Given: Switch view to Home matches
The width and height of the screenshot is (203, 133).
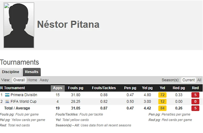Looking at the screenshot, I should (x=32, y=80).
